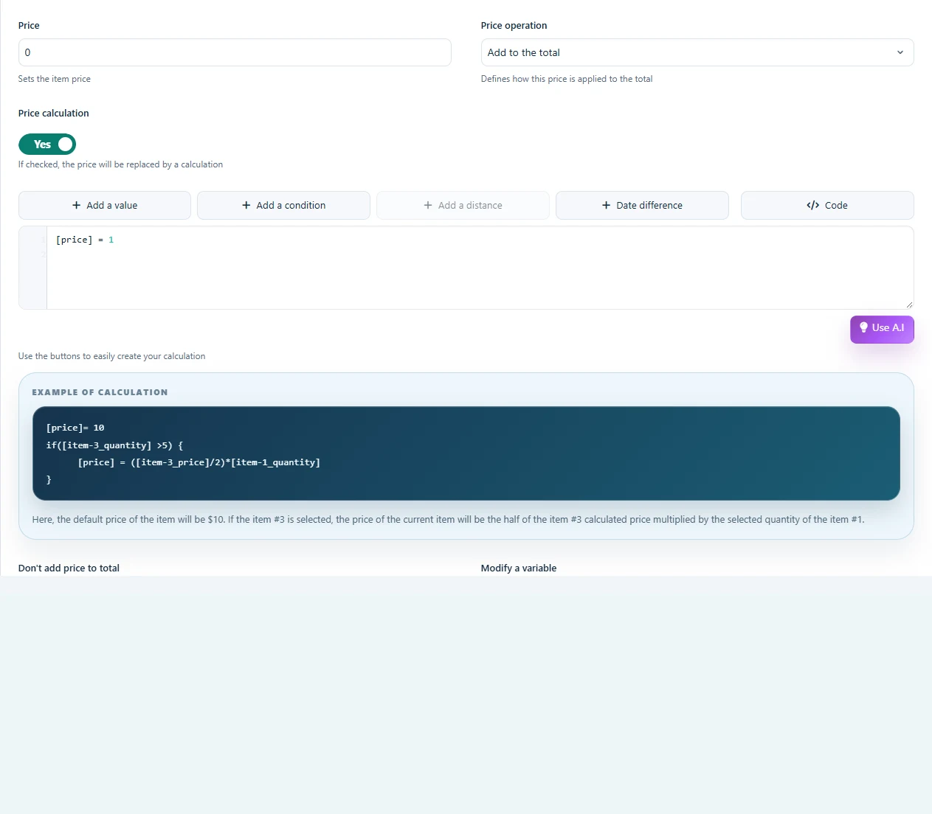Click the Add a value button

[x=105, y=206]
